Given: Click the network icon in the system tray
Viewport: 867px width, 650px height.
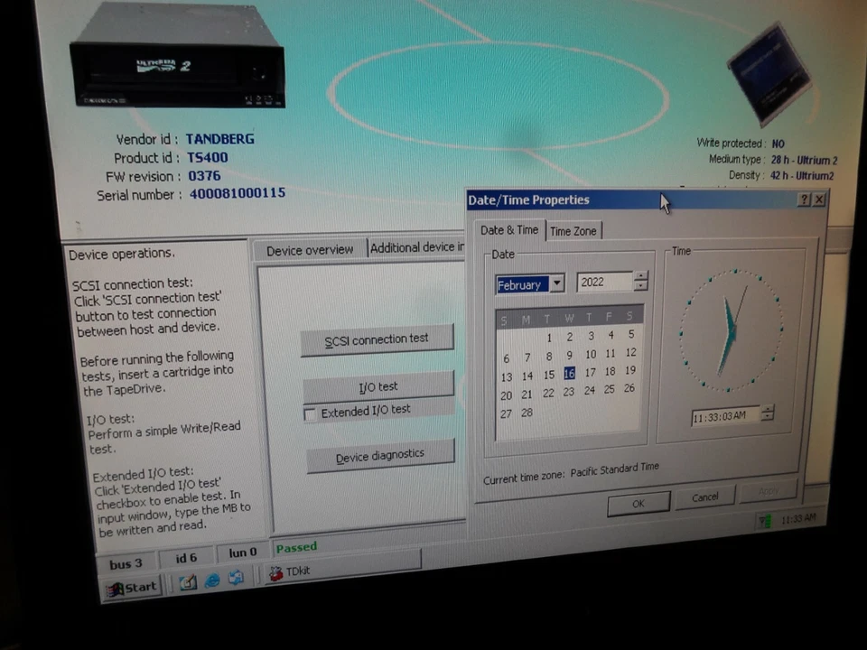Looking at the screenshot, I should pyautogui.click(x=763, y=521).
